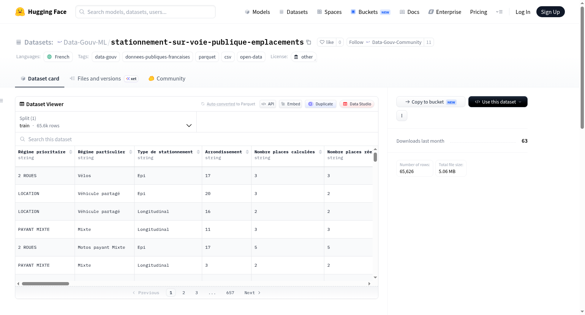The width and height of the screenshot is (585, 315).
Task: Open the more navigation options menu icon
Action: coord(499,12)
